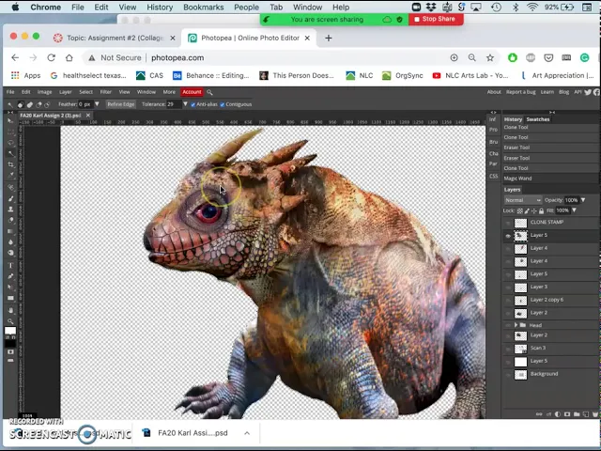Screen dimensions: 601x451
Task: Open the Photopea search magnifier icon
Action: (209, 92)
